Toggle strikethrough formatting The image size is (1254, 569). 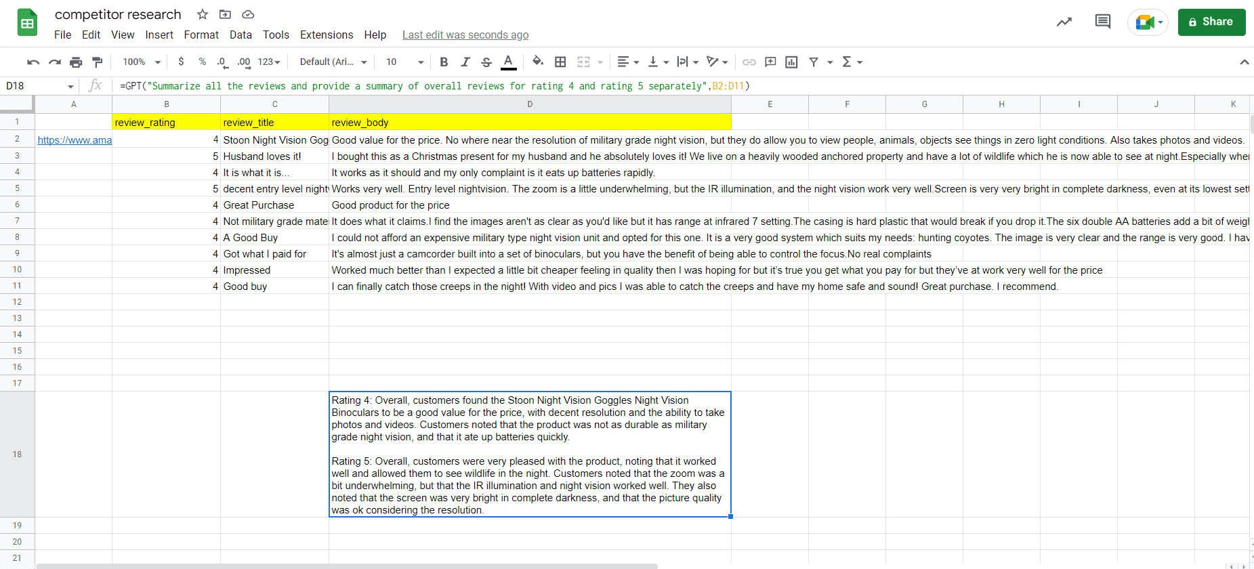(x=486, y=62)
